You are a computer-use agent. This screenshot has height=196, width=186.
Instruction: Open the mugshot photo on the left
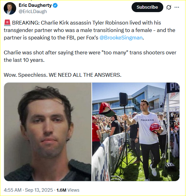[x=48, y=132]
